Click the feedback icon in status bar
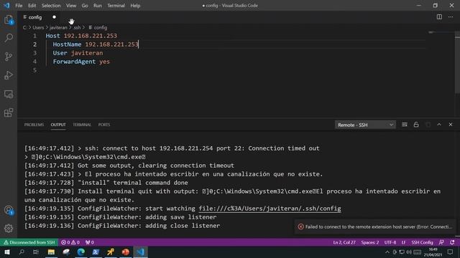The width and height of the screenshot is (460, 258). (x=441, y=242)
